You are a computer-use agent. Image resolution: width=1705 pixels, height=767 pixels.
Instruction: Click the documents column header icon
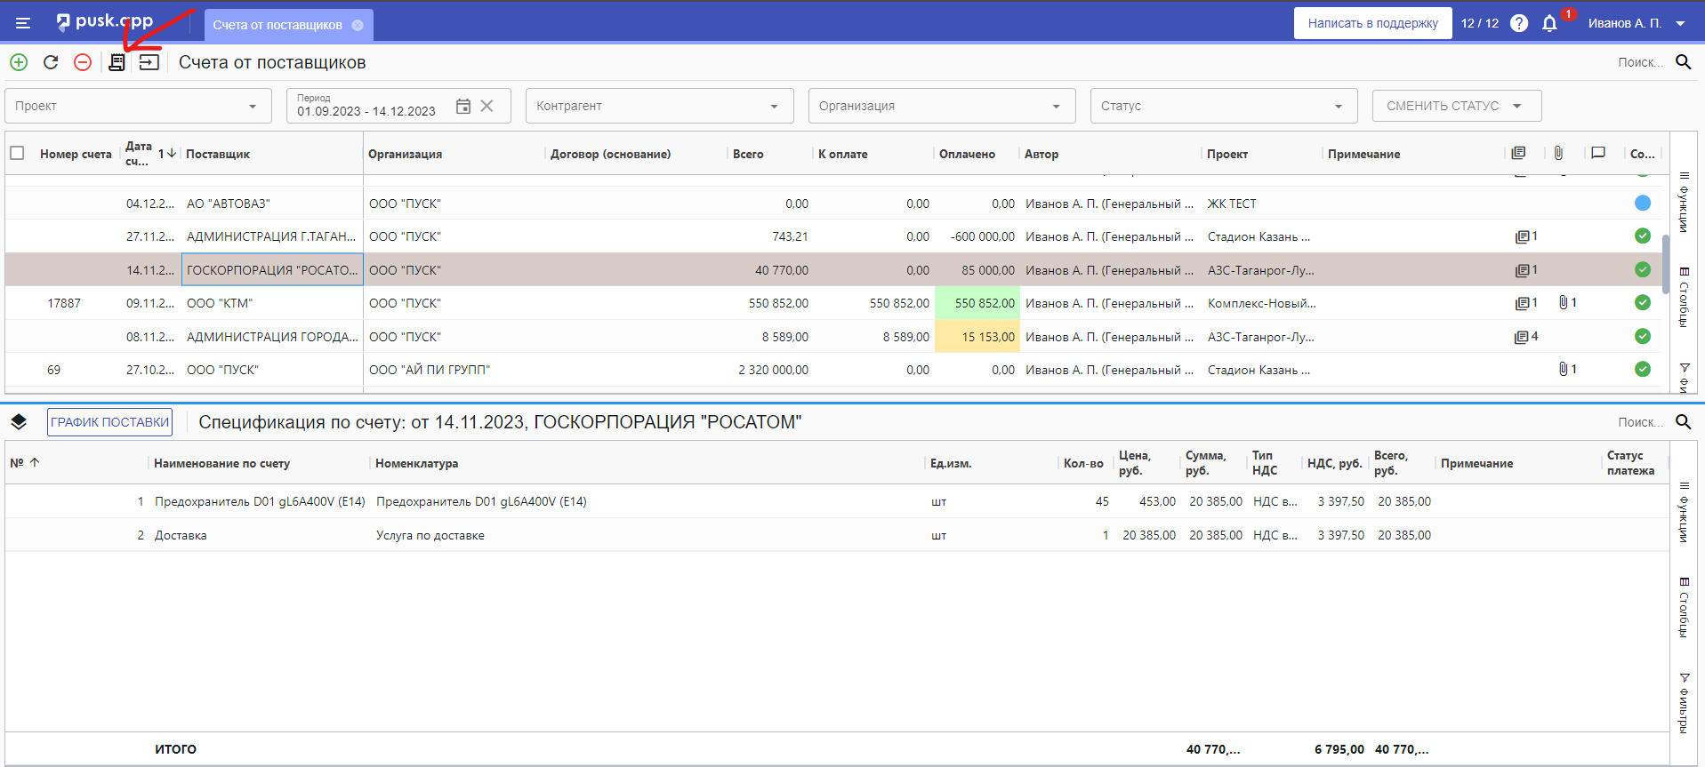[1518, 153]
